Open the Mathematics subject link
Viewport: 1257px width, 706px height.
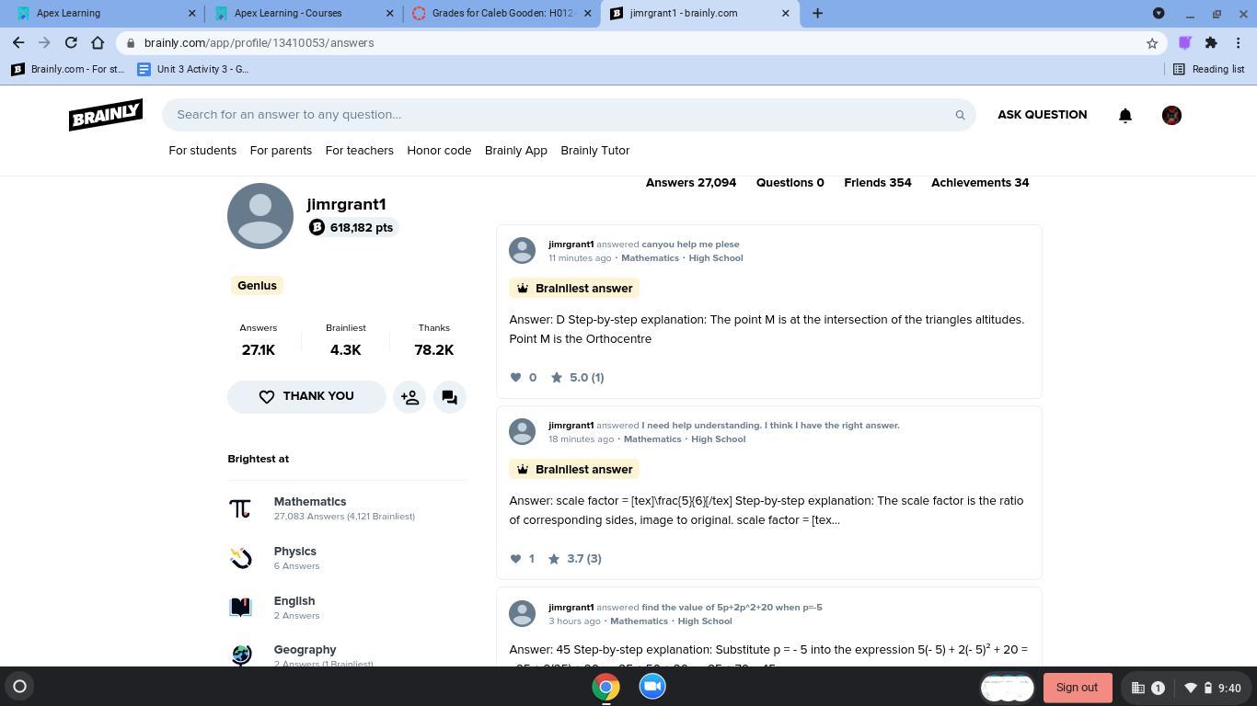(x=310, y=502)
